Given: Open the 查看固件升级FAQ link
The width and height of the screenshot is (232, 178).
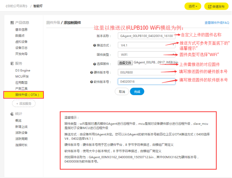Looking at the screenshot, I should click(217, 23).
